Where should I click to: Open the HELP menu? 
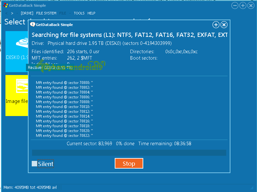(91, 13)
